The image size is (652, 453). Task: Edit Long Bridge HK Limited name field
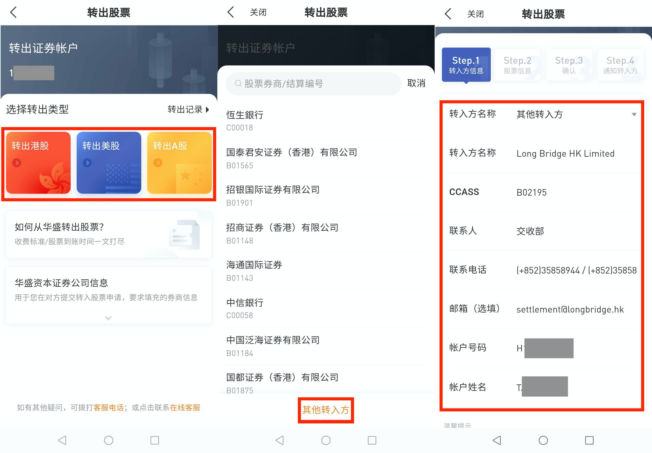click(543, 153)
